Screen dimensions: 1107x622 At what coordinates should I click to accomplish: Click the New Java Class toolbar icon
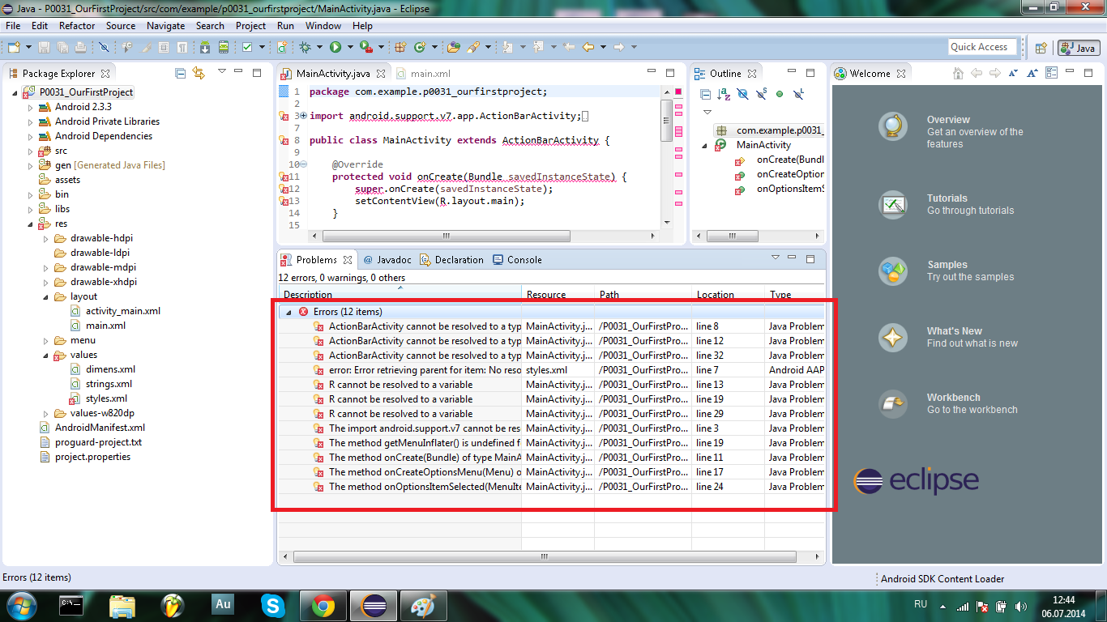click(x=420, y=47)
